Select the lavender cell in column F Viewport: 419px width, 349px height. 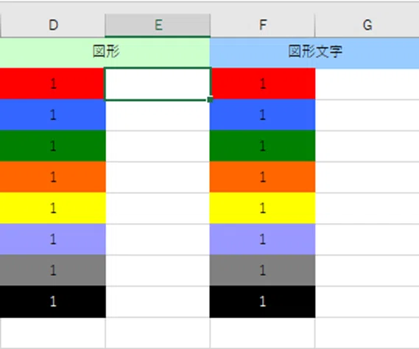(x=262, y=239)
